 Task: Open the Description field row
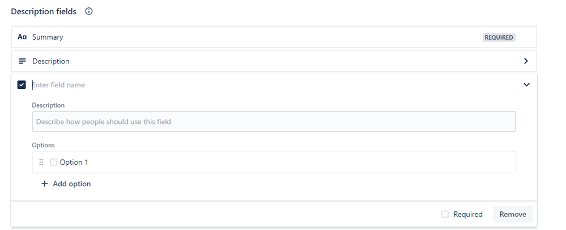pyautogui.click(x=274, y=61)
